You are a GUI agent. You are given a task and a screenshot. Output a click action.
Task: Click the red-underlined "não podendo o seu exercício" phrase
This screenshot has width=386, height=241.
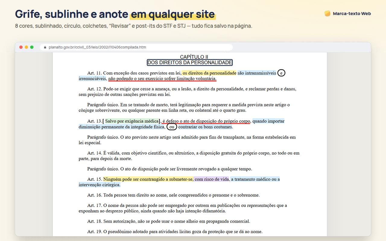162,79
